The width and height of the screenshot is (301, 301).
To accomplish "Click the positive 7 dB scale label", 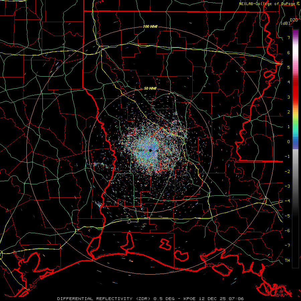I will (x=289, y=37).
